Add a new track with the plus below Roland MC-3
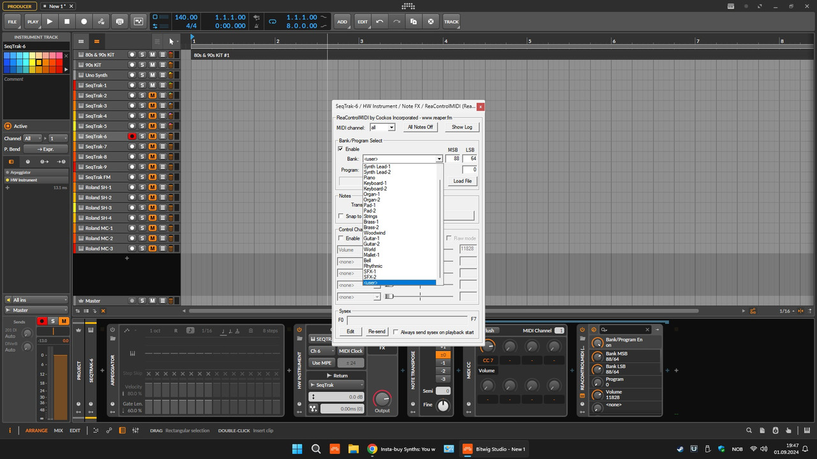817x459 pixels. (127, 258)
